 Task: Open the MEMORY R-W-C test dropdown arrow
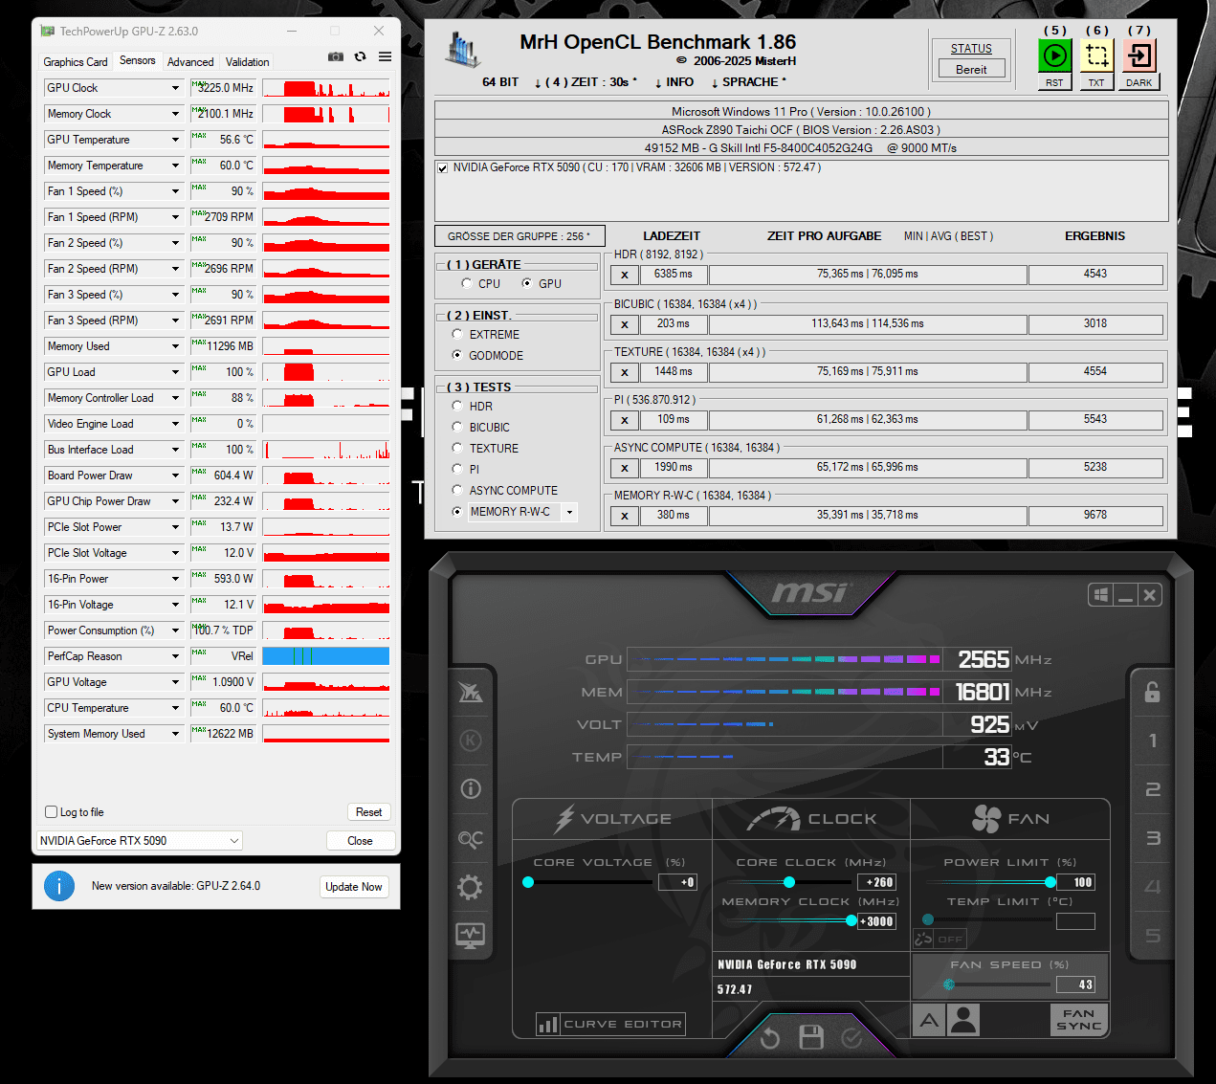[570, 512]
